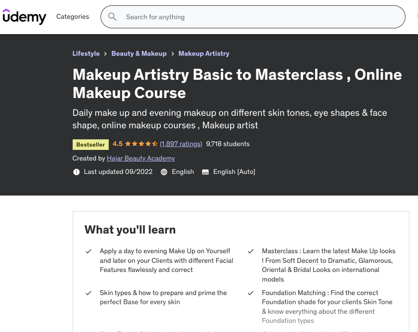Go to Lifestyle breadcrumb category

point(86,54)
